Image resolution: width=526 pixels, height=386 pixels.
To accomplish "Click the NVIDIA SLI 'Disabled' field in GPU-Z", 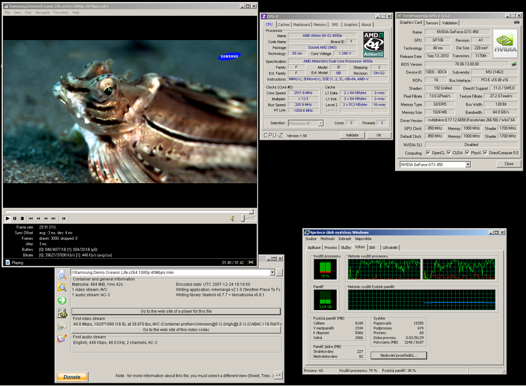I will click(x=471, y=145).
